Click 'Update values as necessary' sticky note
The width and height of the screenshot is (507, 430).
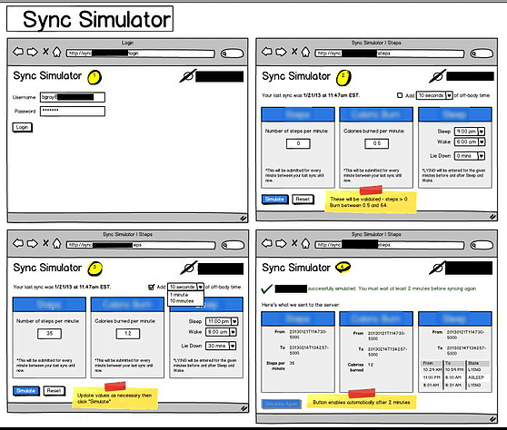[x=114, y=398]
